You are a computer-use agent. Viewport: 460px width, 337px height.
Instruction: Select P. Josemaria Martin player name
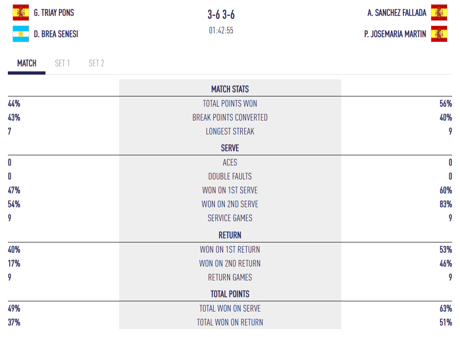tap(395, 34)
